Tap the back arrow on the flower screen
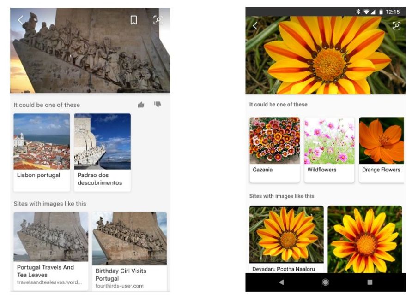Image resolution: width=418 pixels, height=300 pixels. 255,26
